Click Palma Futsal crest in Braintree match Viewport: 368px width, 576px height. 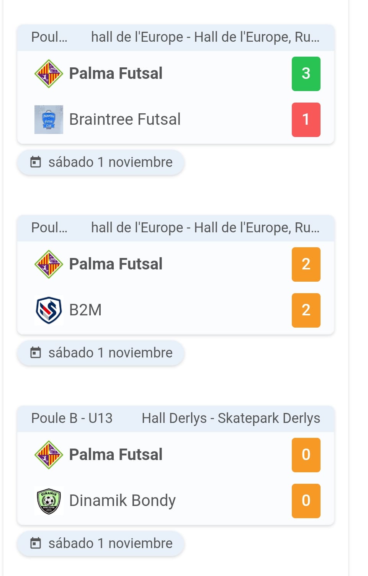coord(49,73)
